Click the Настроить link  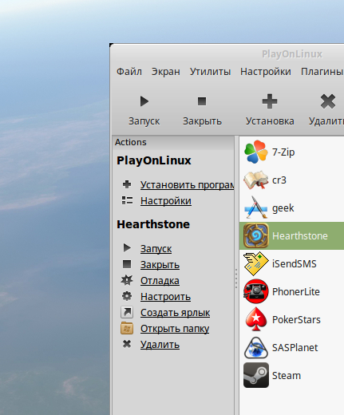(165, 297)
